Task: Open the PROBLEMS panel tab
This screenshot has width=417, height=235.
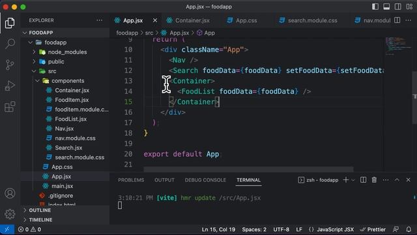Action: click(131, 180)
